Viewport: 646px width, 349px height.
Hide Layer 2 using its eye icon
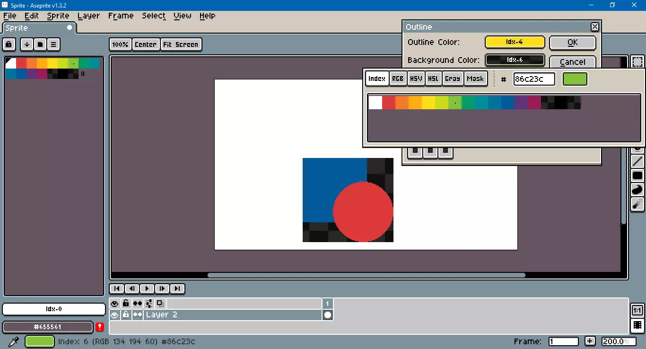point(114,315)
